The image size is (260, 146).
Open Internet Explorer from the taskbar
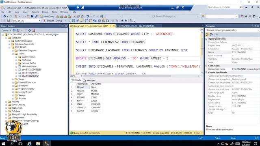coord(29,144)
